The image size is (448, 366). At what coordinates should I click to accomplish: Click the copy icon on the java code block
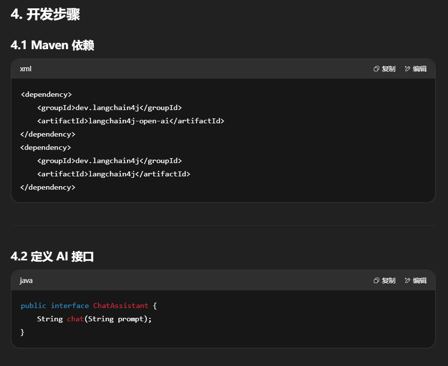pos(376,281)
